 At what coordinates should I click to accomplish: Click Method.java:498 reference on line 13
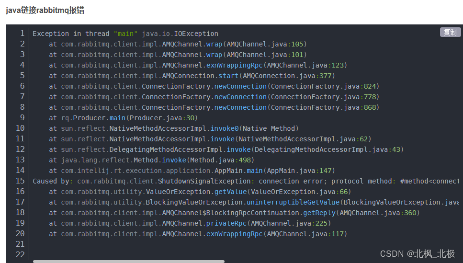click(x=220, y=160)
